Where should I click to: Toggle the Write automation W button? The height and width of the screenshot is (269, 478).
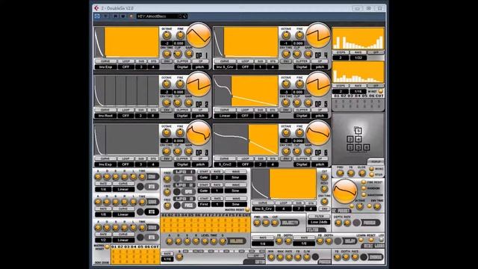[x=122, y=16]
